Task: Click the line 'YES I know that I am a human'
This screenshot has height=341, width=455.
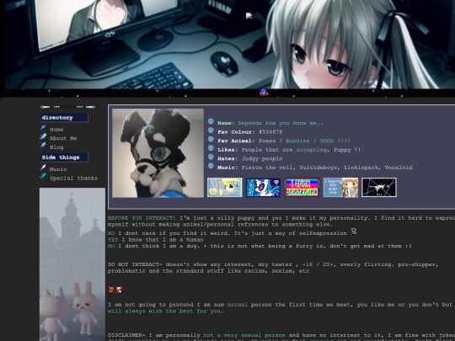Action: pyautogui.click(x=156, y=240)
